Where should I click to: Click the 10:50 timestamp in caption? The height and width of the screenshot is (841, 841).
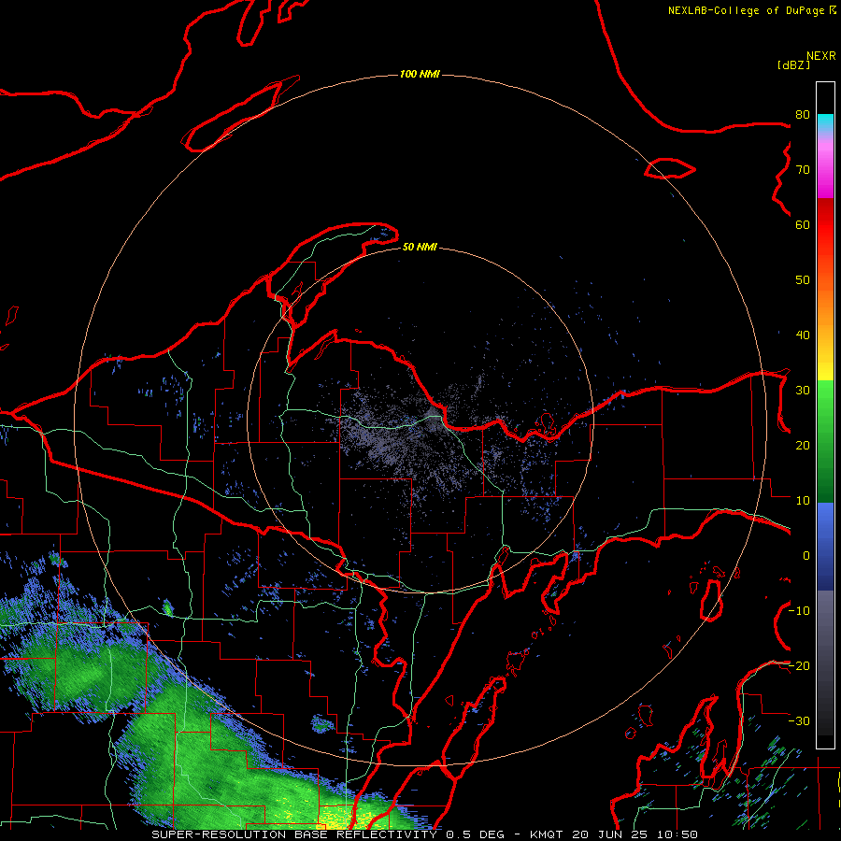678,834
